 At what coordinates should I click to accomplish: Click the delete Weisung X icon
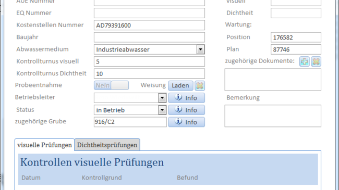pos(200,86)
